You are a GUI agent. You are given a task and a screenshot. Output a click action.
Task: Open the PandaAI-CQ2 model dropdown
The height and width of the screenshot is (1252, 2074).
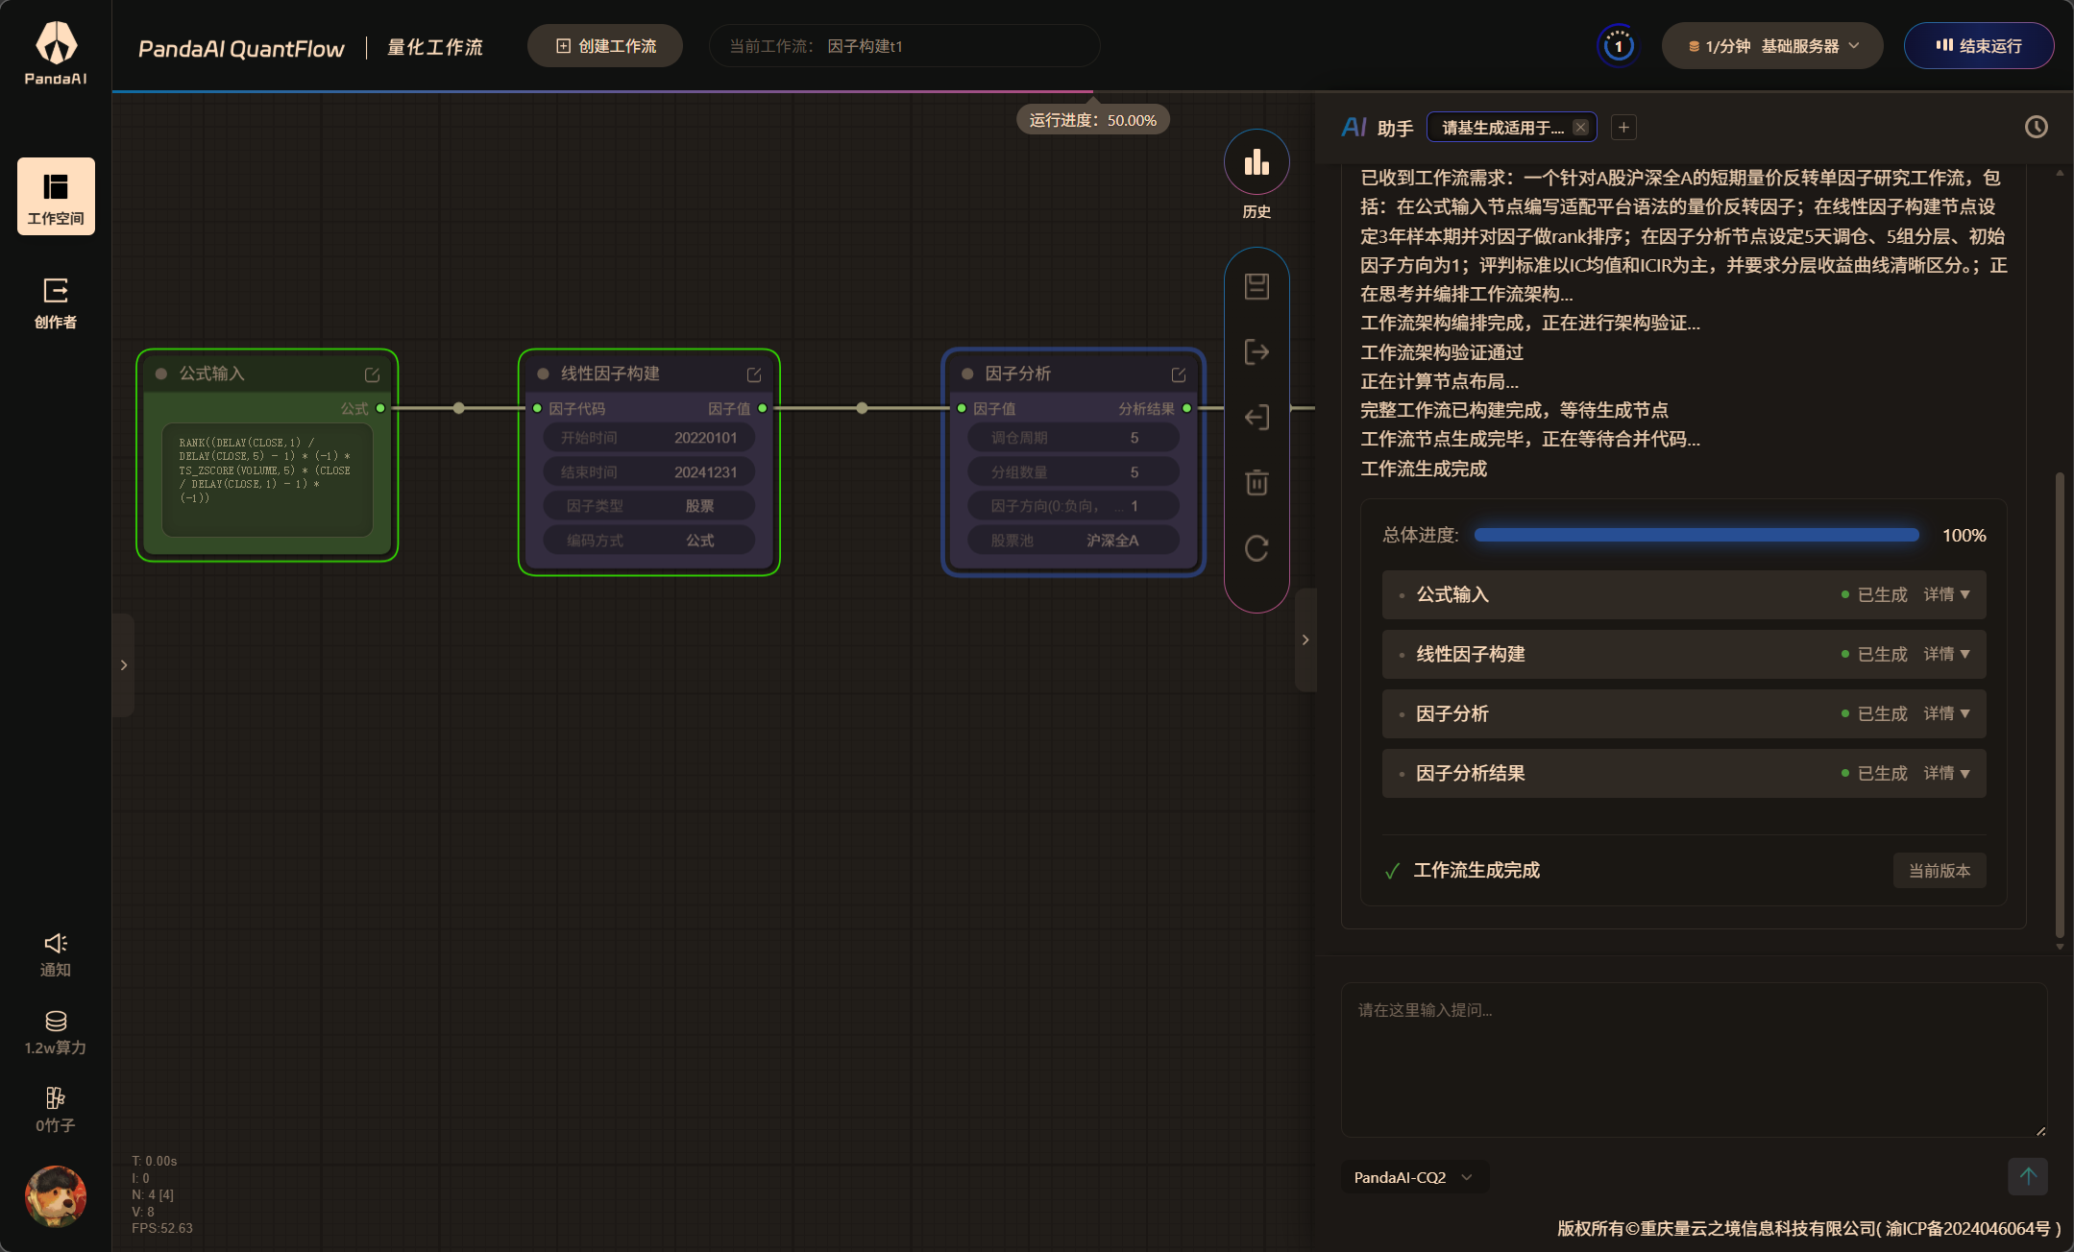[1411, 1177]
